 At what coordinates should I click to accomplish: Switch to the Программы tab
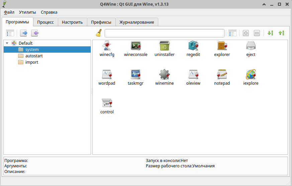coord(17,22)
